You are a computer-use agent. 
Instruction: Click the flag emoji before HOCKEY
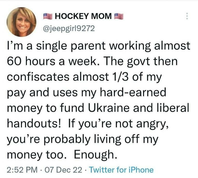(x=48, y=16)
